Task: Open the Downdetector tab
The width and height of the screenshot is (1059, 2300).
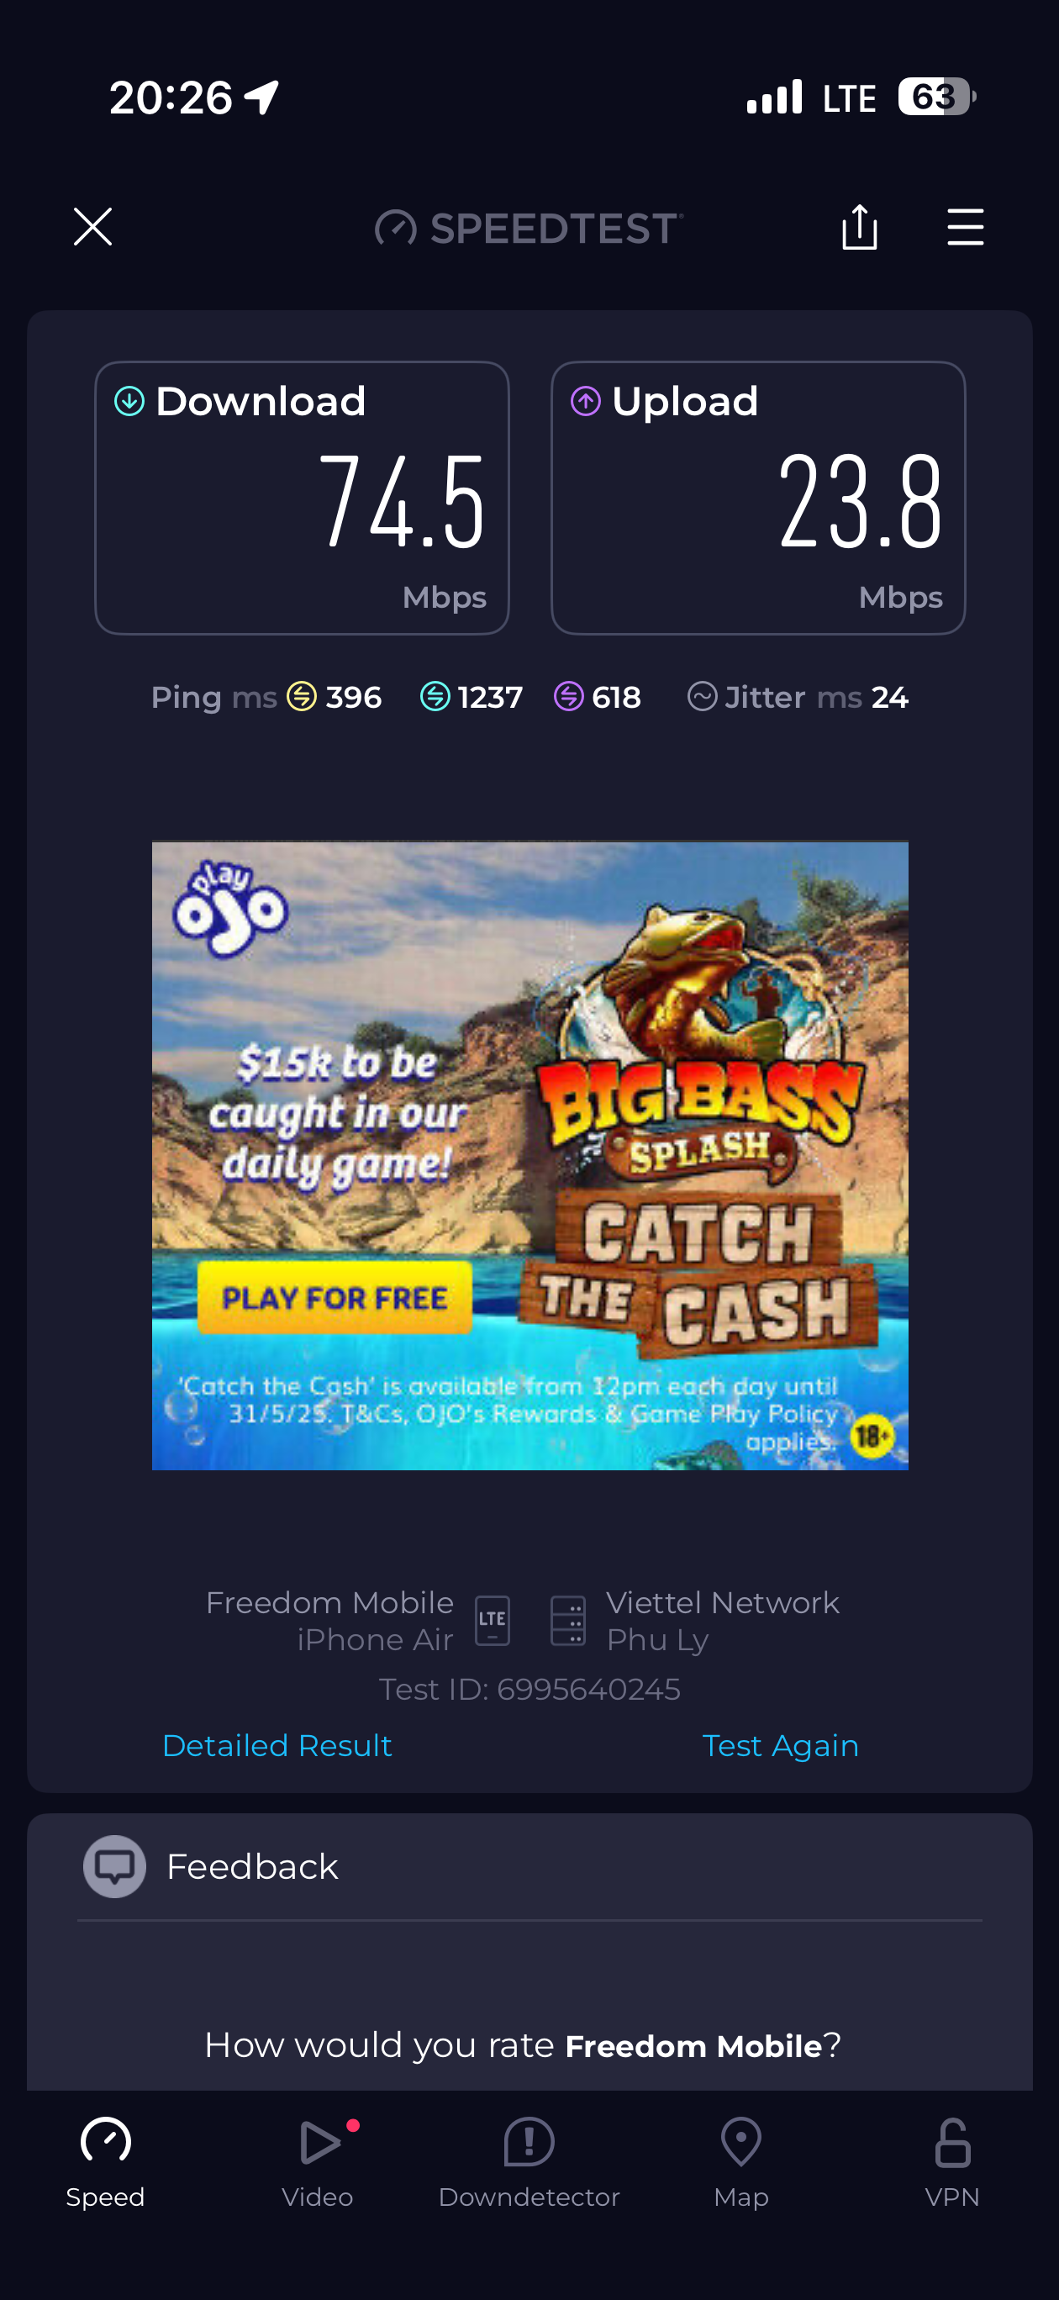Action: pyautogui.click(x=529, y=2162)
